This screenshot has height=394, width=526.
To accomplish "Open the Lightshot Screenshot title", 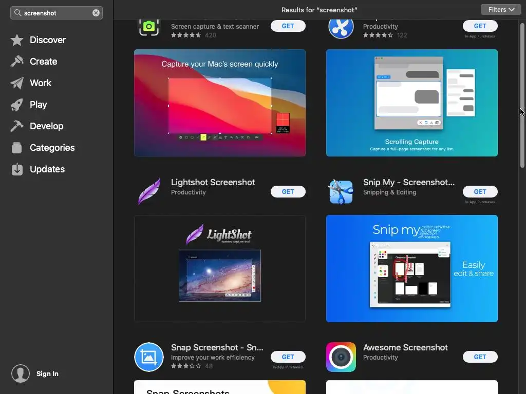I will click(213, 182).
